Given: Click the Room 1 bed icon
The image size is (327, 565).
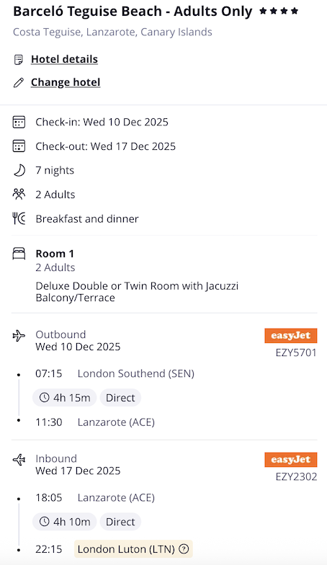Looking at the screenshot, I should coord(19,254).
